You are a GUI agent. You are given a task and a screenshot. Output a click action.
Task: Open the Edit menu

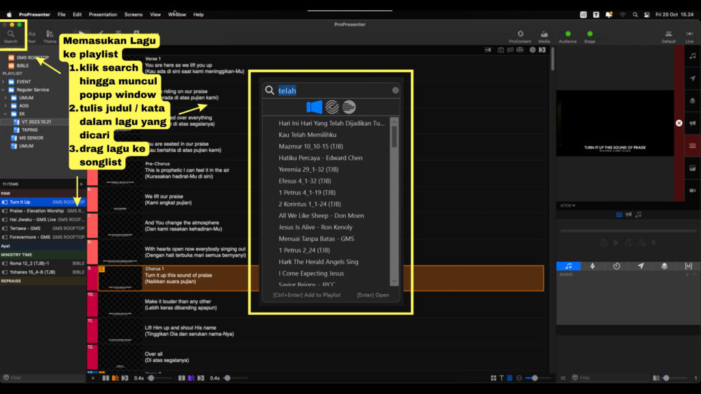(x=77, y=15)
